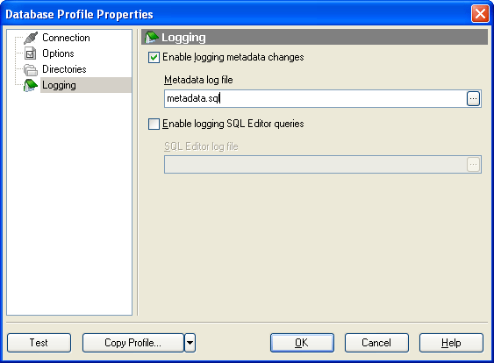
Task: Click the Cancel button
Action: coord(376,343)
